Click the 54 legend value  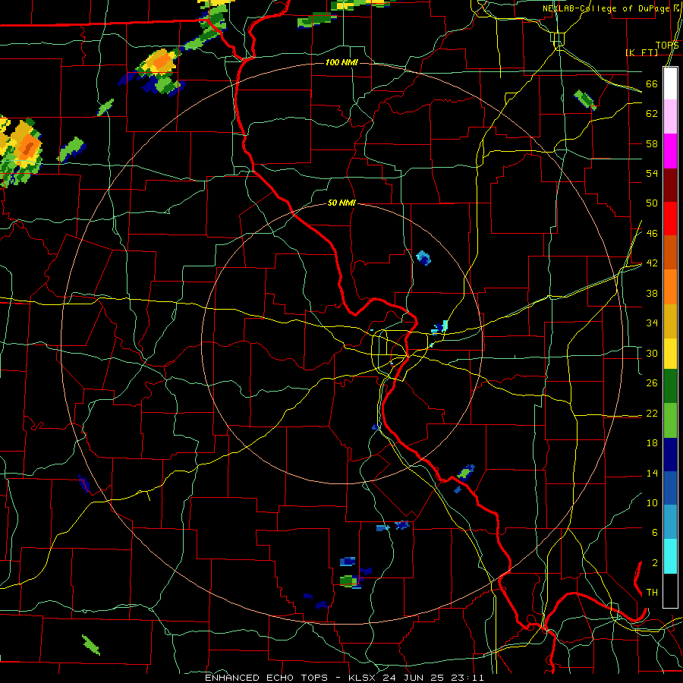coord(652,173)
